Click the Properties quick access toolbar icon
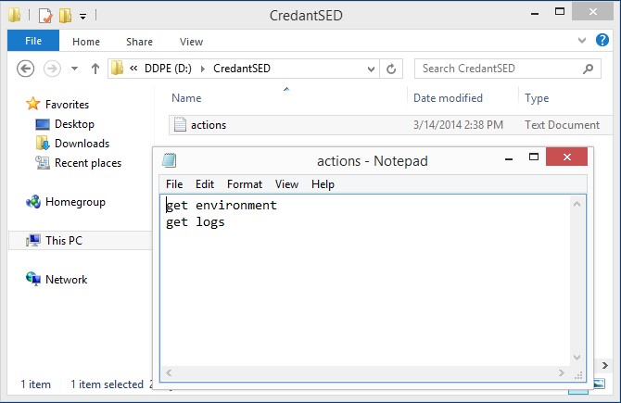This screenshot has width=621, height=403. tap(45, 15)
